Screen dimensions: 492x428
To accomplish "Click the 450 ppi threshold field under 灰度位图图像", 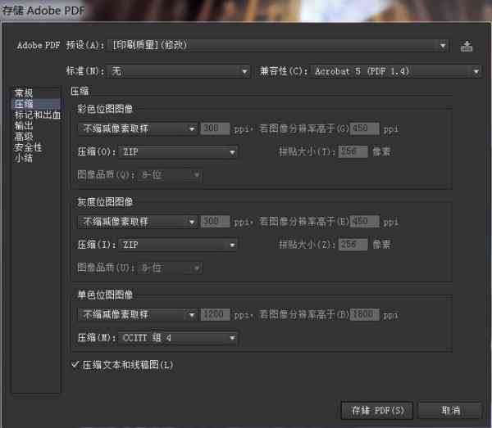I will (364, 221).
